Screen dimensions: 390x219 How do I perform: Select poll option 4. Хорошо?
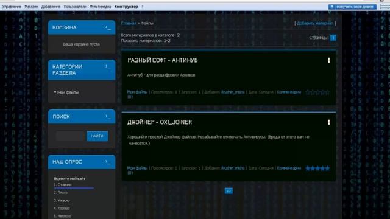coord(62,208)
